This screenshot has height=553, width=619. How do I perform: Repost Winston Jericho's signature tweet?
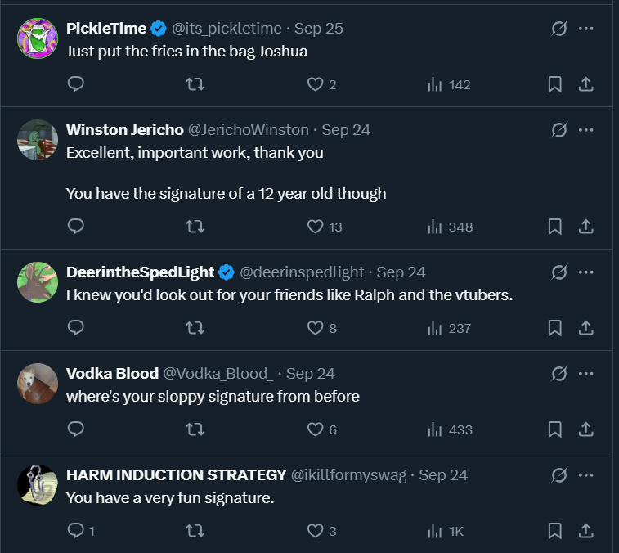[195, 227]
